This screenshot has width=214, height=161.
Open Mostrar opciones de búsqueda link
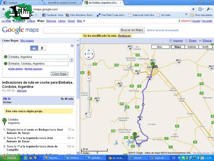(163, 30)
